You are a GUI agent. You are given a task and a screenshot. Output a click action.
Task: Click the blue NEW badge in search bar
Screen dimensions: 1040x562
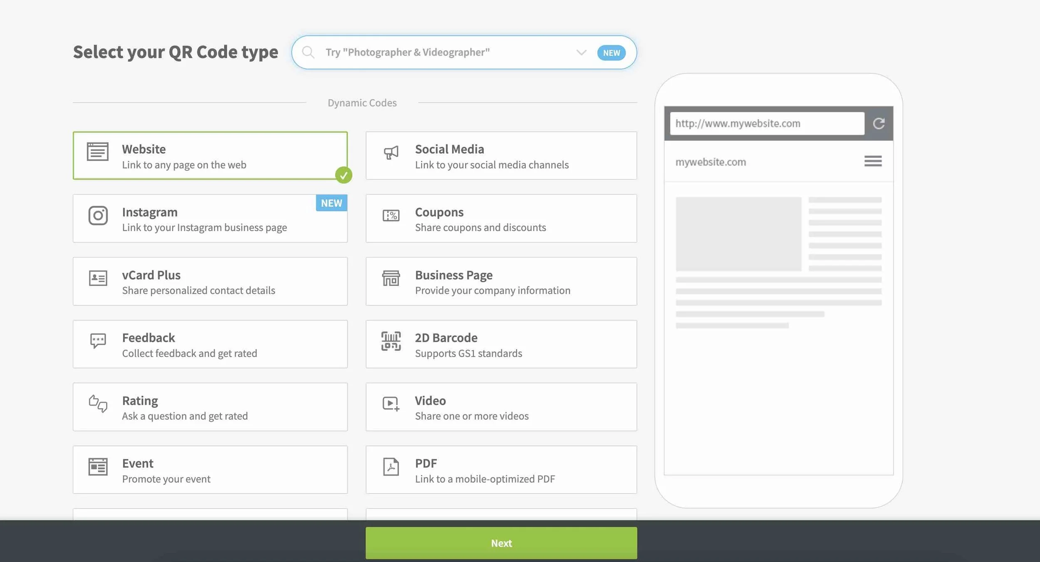coord(611,53)
